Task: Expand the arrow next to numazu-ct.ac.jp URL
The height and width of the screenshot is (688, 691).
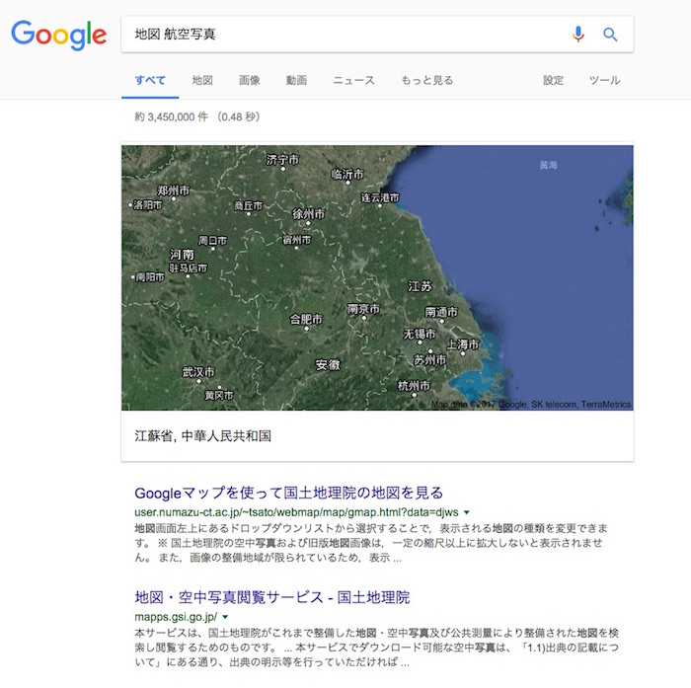Action: point(466,513)
